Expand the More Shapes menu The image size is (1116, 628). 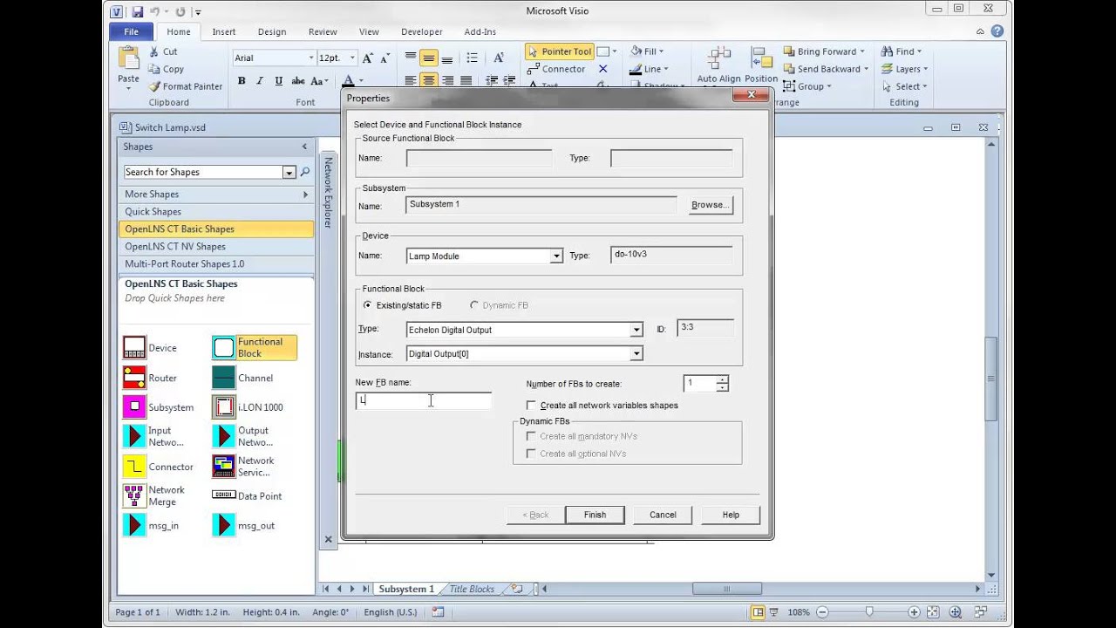pos(216,195)
